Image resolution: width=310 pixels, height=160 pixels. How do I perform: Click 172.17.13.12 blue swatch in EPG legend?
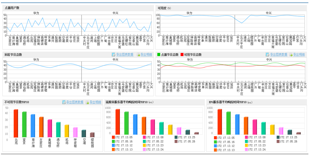(215, 146)
